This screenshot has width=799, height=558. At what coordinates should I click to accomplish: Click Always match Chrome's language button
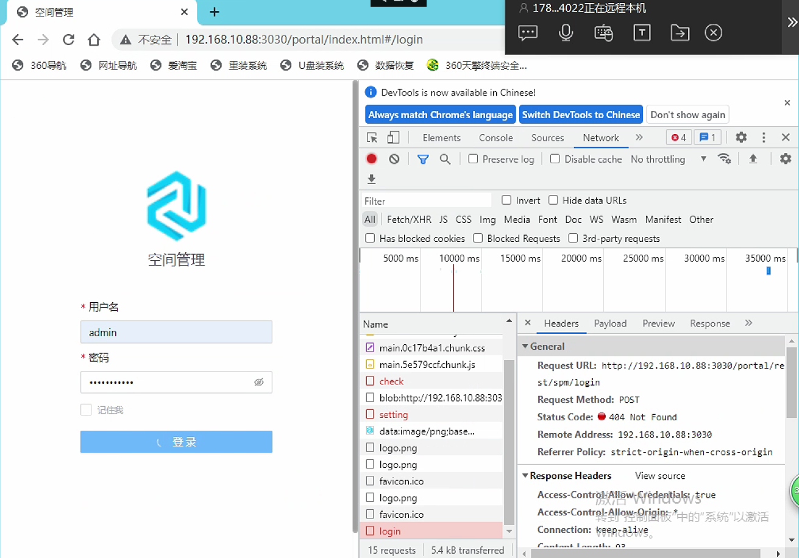point(441,115)
